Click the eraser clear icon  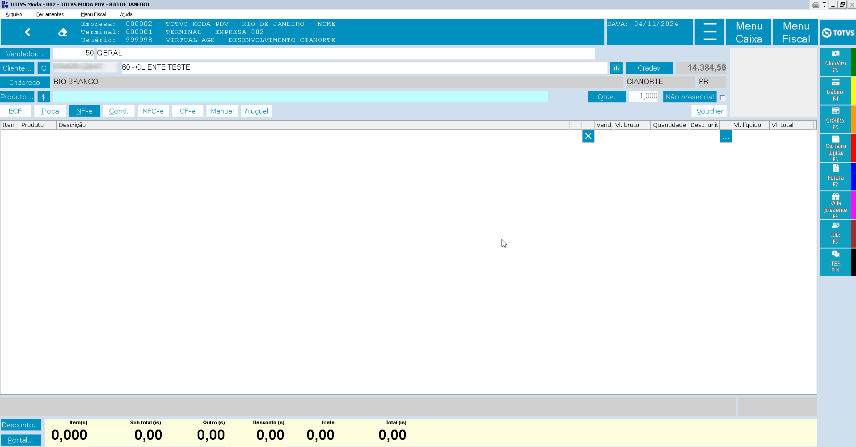click(x=63, y=32)
